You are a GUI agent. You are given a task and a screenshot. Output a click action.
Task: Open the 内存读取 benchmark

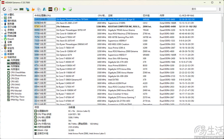(x=15, y=60)
